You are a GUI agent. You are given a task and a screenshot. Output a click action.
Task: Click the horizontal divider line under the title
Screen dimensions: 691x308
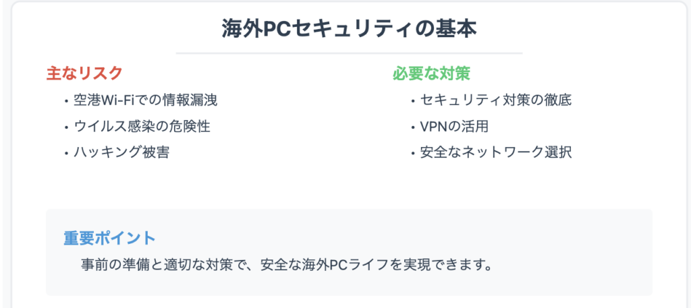pyautogui.click(x=349, y=53)
